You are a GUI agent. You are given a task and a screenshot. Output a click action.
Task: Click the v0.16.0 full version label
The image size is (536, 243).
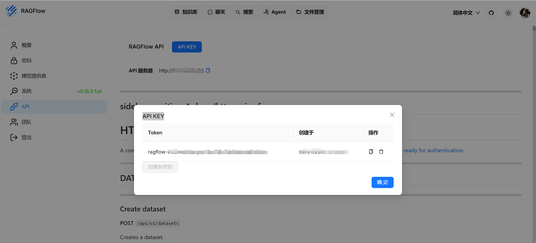tap(89, 91)
